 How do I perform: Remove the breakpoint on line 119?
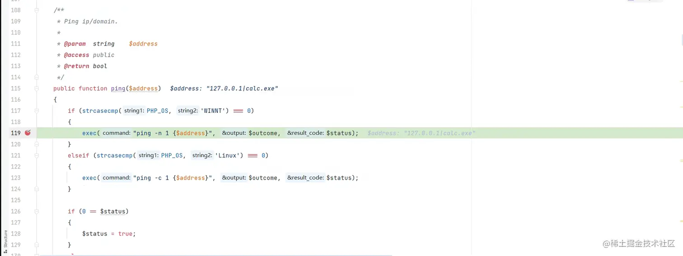point(28,133)
